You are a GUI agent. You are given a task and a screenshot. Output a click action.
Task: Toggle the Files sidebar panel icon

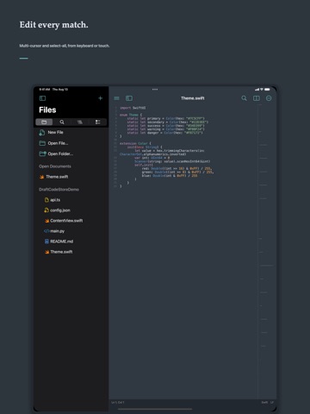tap(42, 98)
